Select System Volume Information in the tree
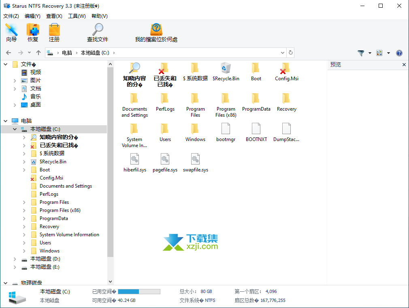This screenshot has width=409, height=308. tap(69, 235)
